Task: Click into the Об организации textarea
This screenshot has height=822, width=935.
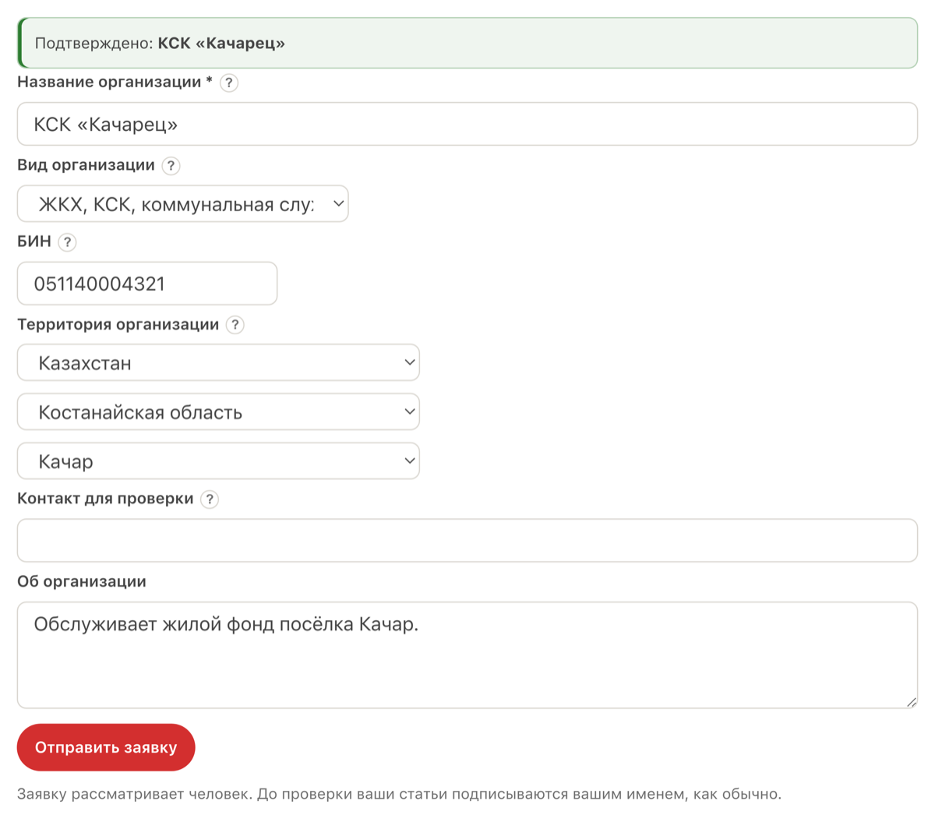Action: pyautogui.click(x=467, y=655)
